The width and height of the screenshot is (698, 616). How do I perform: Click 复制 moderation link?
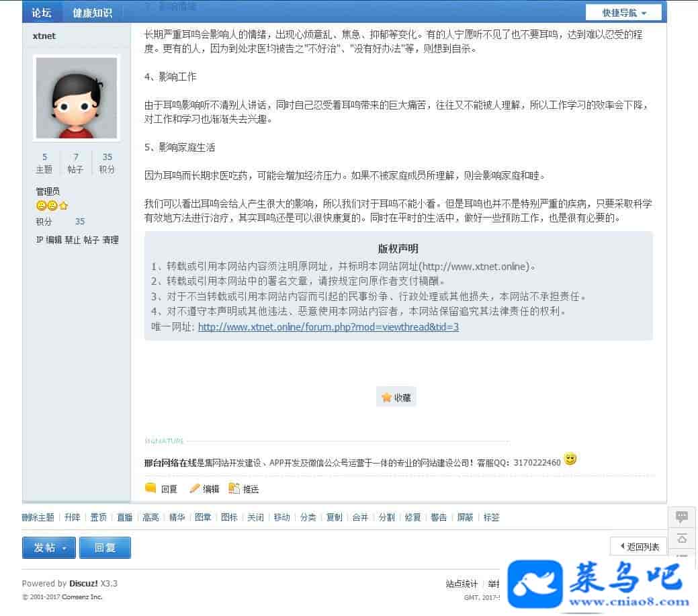335,517
